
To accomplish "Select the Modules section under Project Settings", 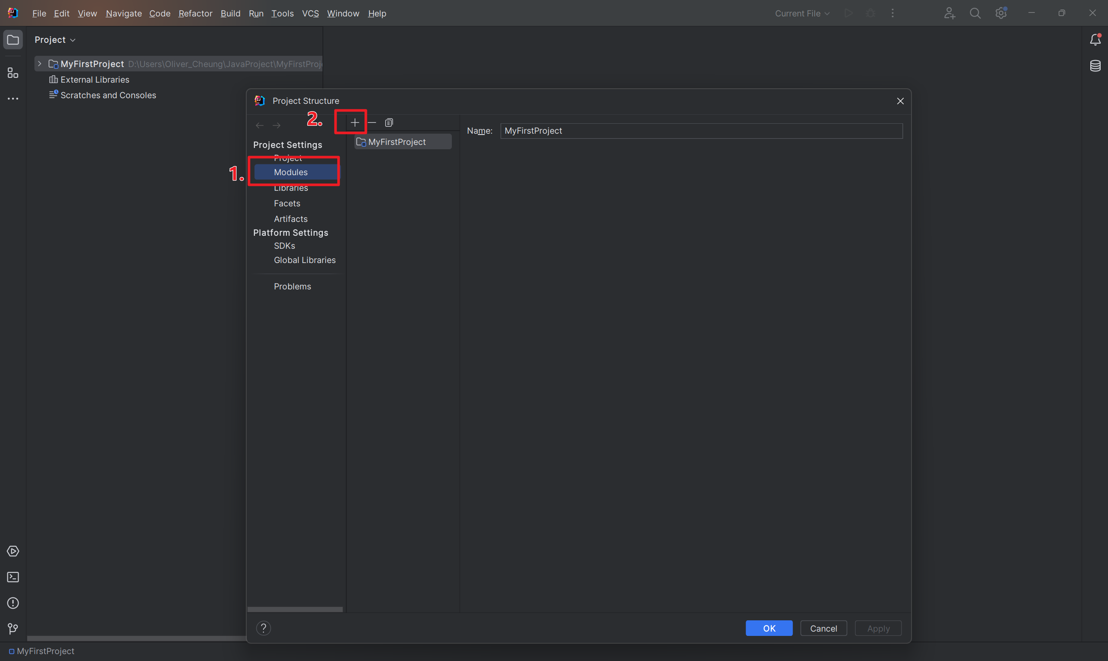I will (x=290, y=172).
